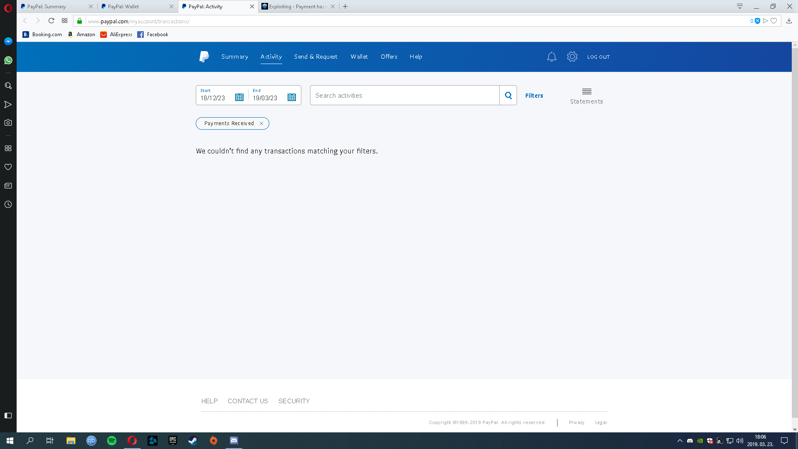Open the Filters panel
This screenshot has height=449, width=798.
[534, 96]
